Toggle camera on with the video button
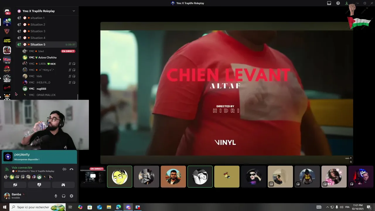 (x=15, y=185)
